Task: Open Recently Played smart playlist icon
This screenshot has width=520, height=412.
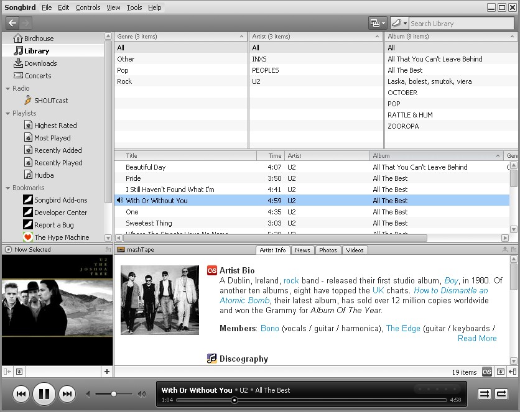Action: click(x=29, y=163)
